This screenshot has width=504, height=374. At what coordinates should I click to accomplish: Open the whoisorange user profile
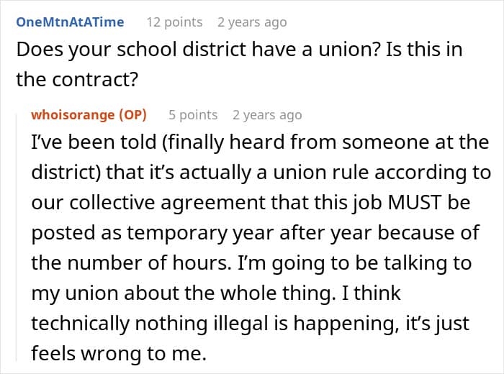click(73, 114)
